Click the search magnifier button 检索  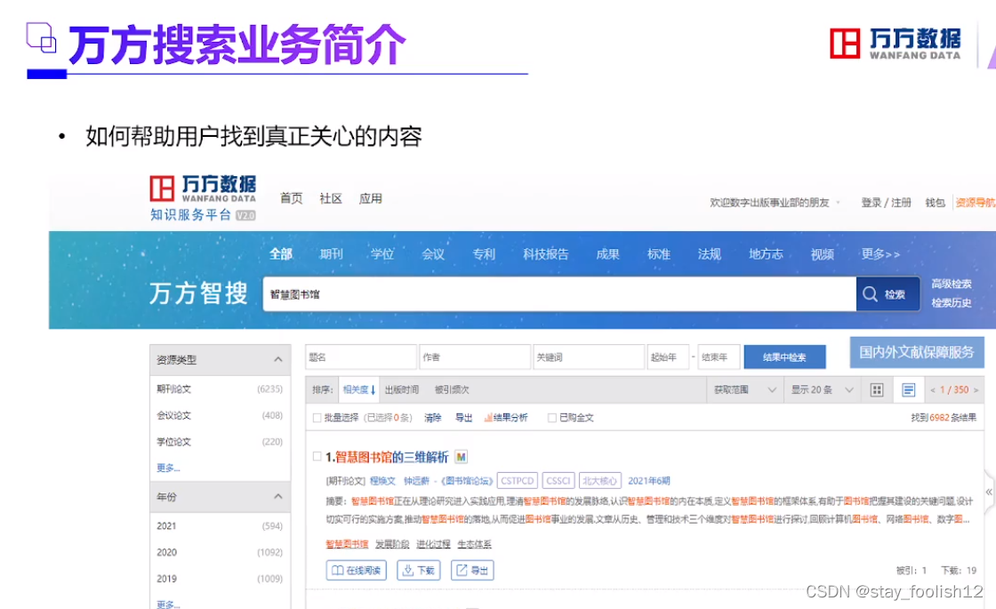click(x=888, y=294)
